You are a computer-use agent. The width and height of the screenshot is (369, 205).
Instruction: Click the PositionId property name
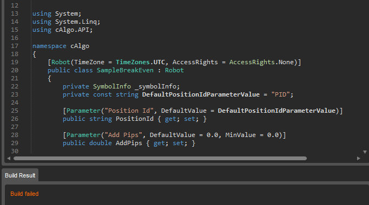(x=134, y=119)
